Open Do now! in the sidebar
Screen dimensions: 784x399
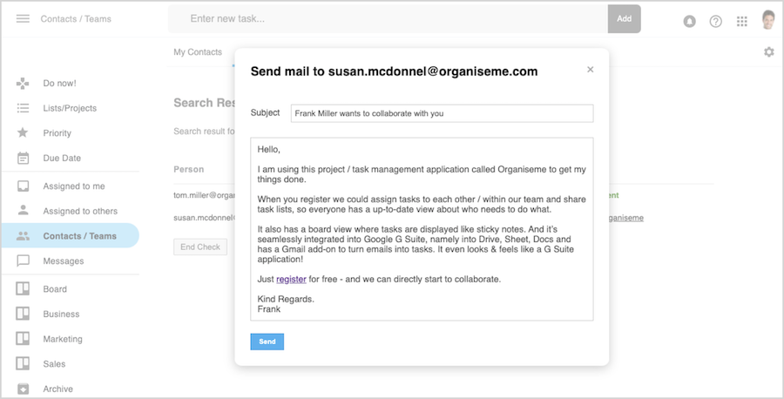pyautogui.click(x=59, y=84)
